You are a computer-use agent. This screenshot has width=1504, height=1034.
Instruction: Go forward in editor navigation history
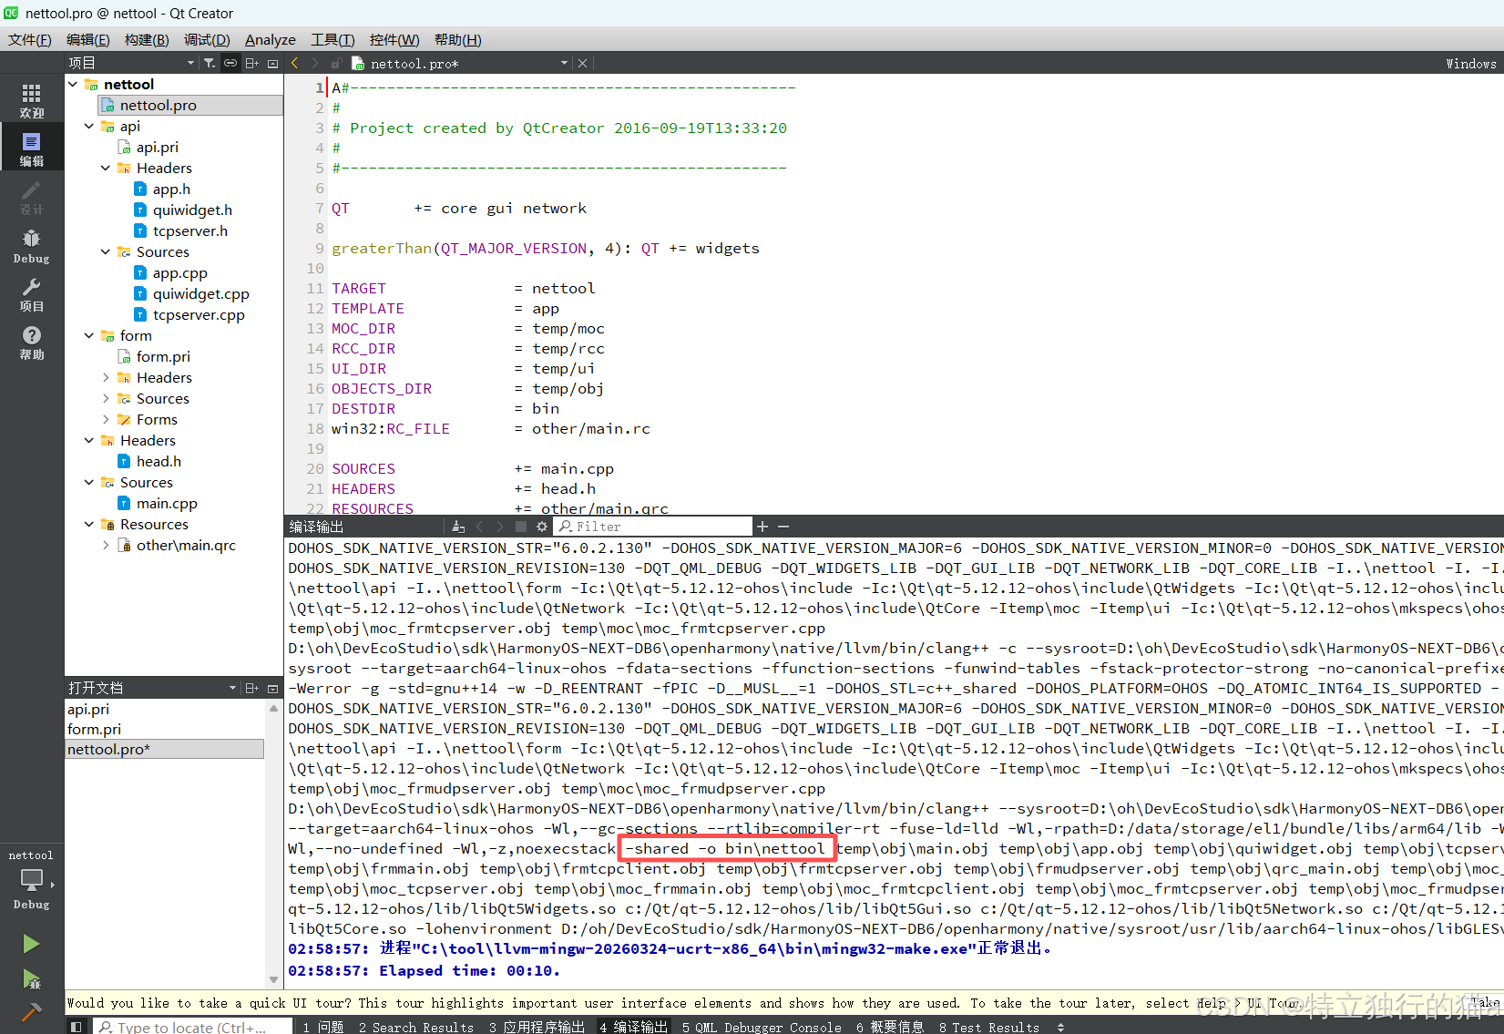(x=315, y=63)
